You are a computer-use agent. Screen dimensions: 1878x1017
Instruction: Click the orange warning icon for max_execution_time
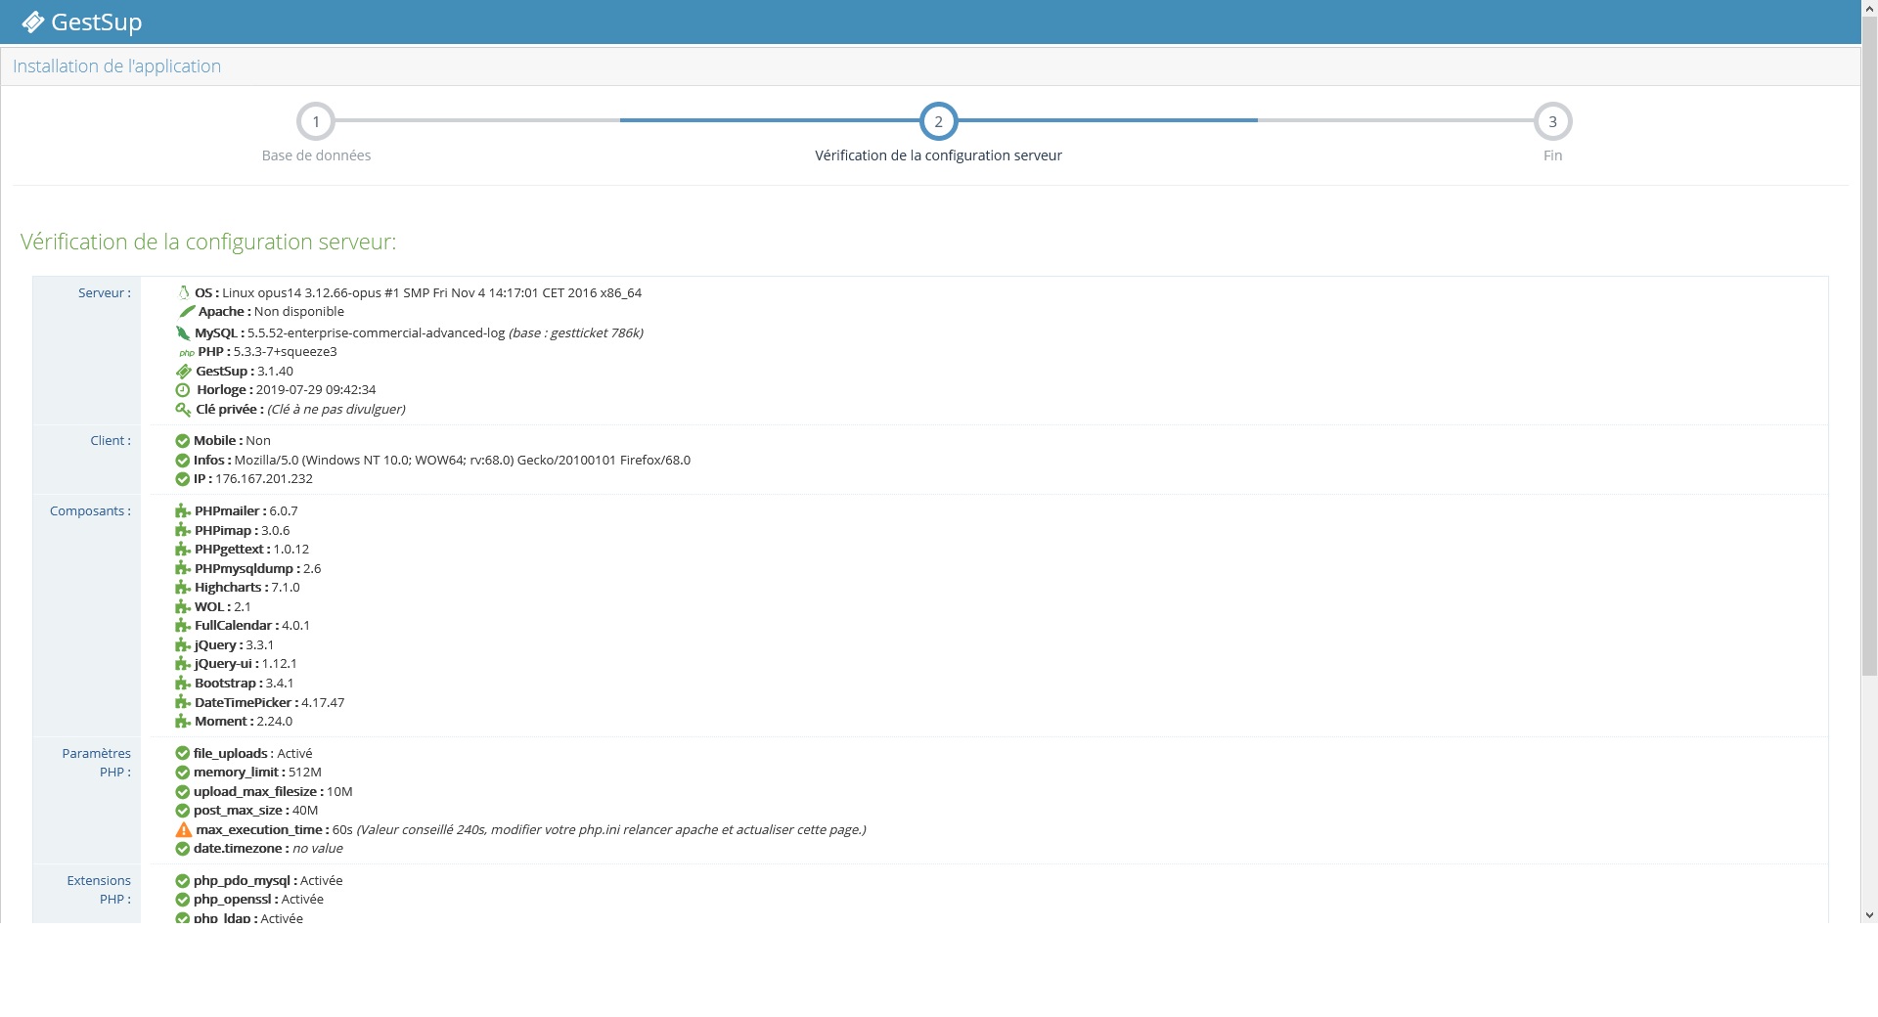[x=183, y=830]
